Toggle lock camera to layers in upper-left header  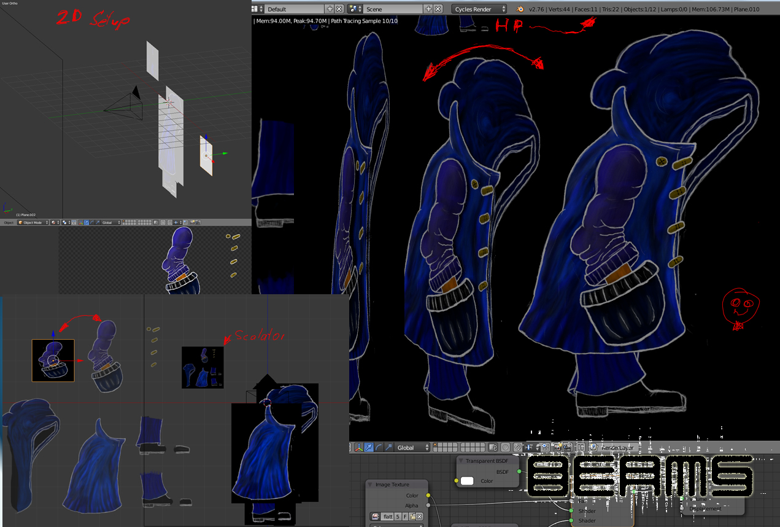click(156, 222)
